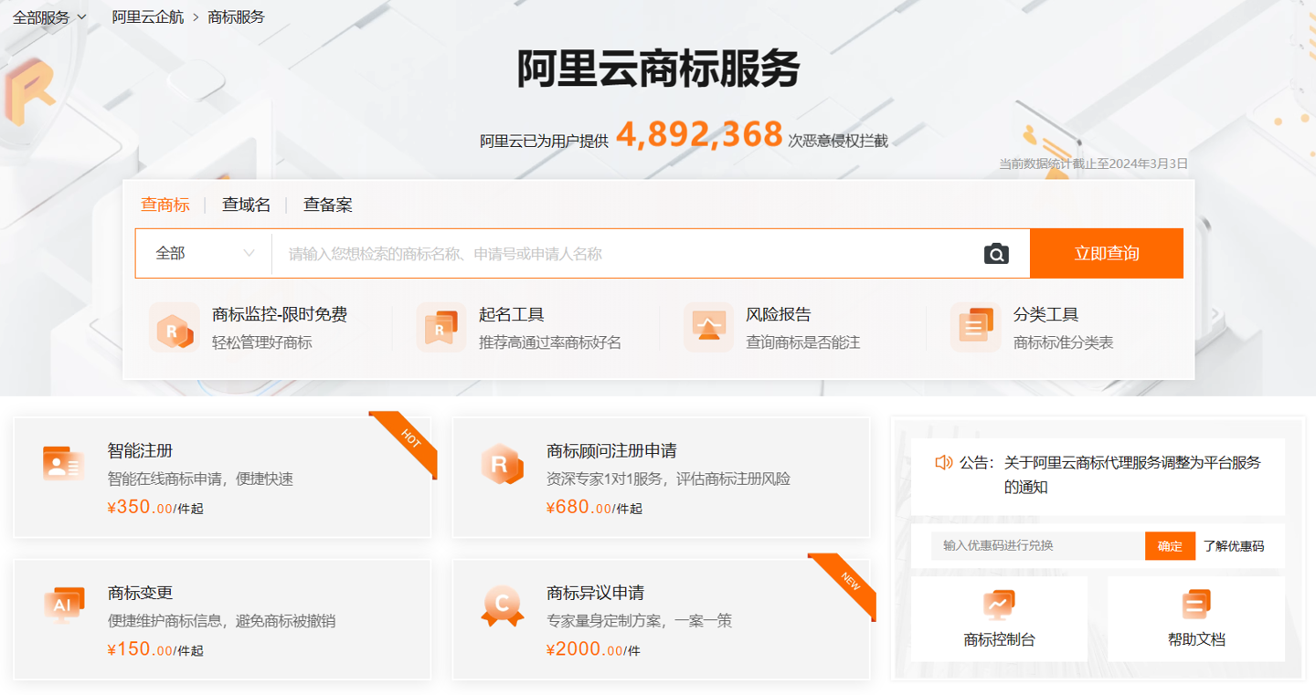1316x695 pixels.
Task: Open the 全部 category dropdown in search bar
Action: click(202, 253)
